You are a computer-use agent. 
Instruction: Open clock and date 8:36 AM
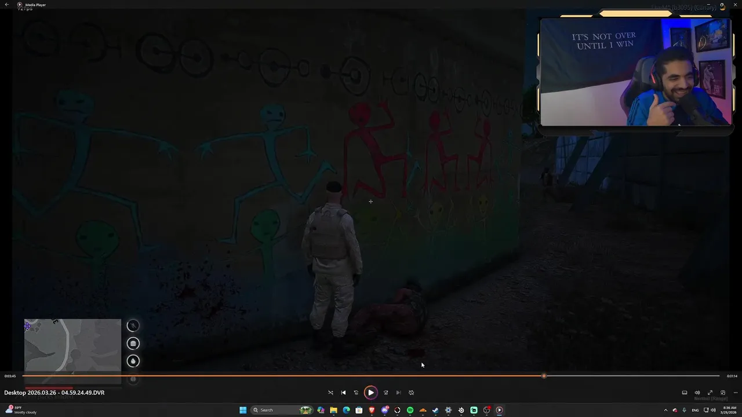coord(729,410)
